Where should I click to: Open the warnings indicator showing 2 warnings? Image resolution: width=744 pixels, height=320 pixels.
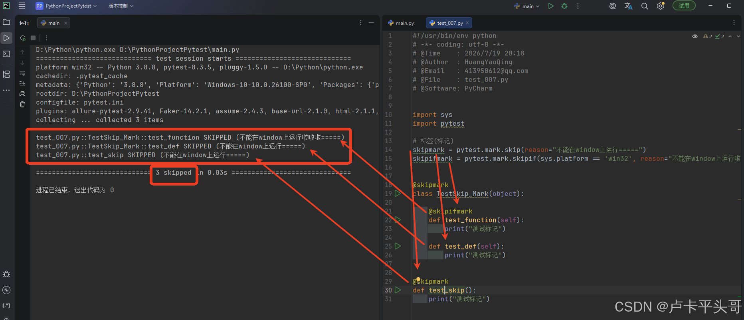coord(708,36)
